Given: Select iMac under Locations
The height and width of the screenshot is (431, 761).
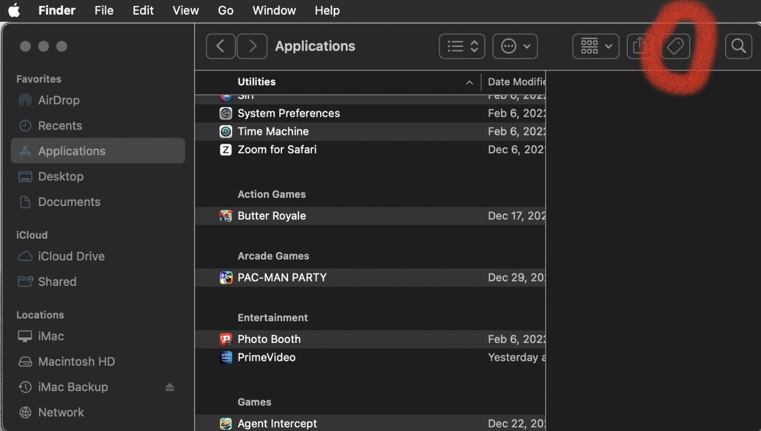Looking at the screenshot, I should [98, 336].
